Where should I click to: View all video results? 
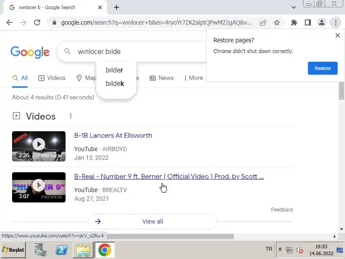tap(153, 221)
